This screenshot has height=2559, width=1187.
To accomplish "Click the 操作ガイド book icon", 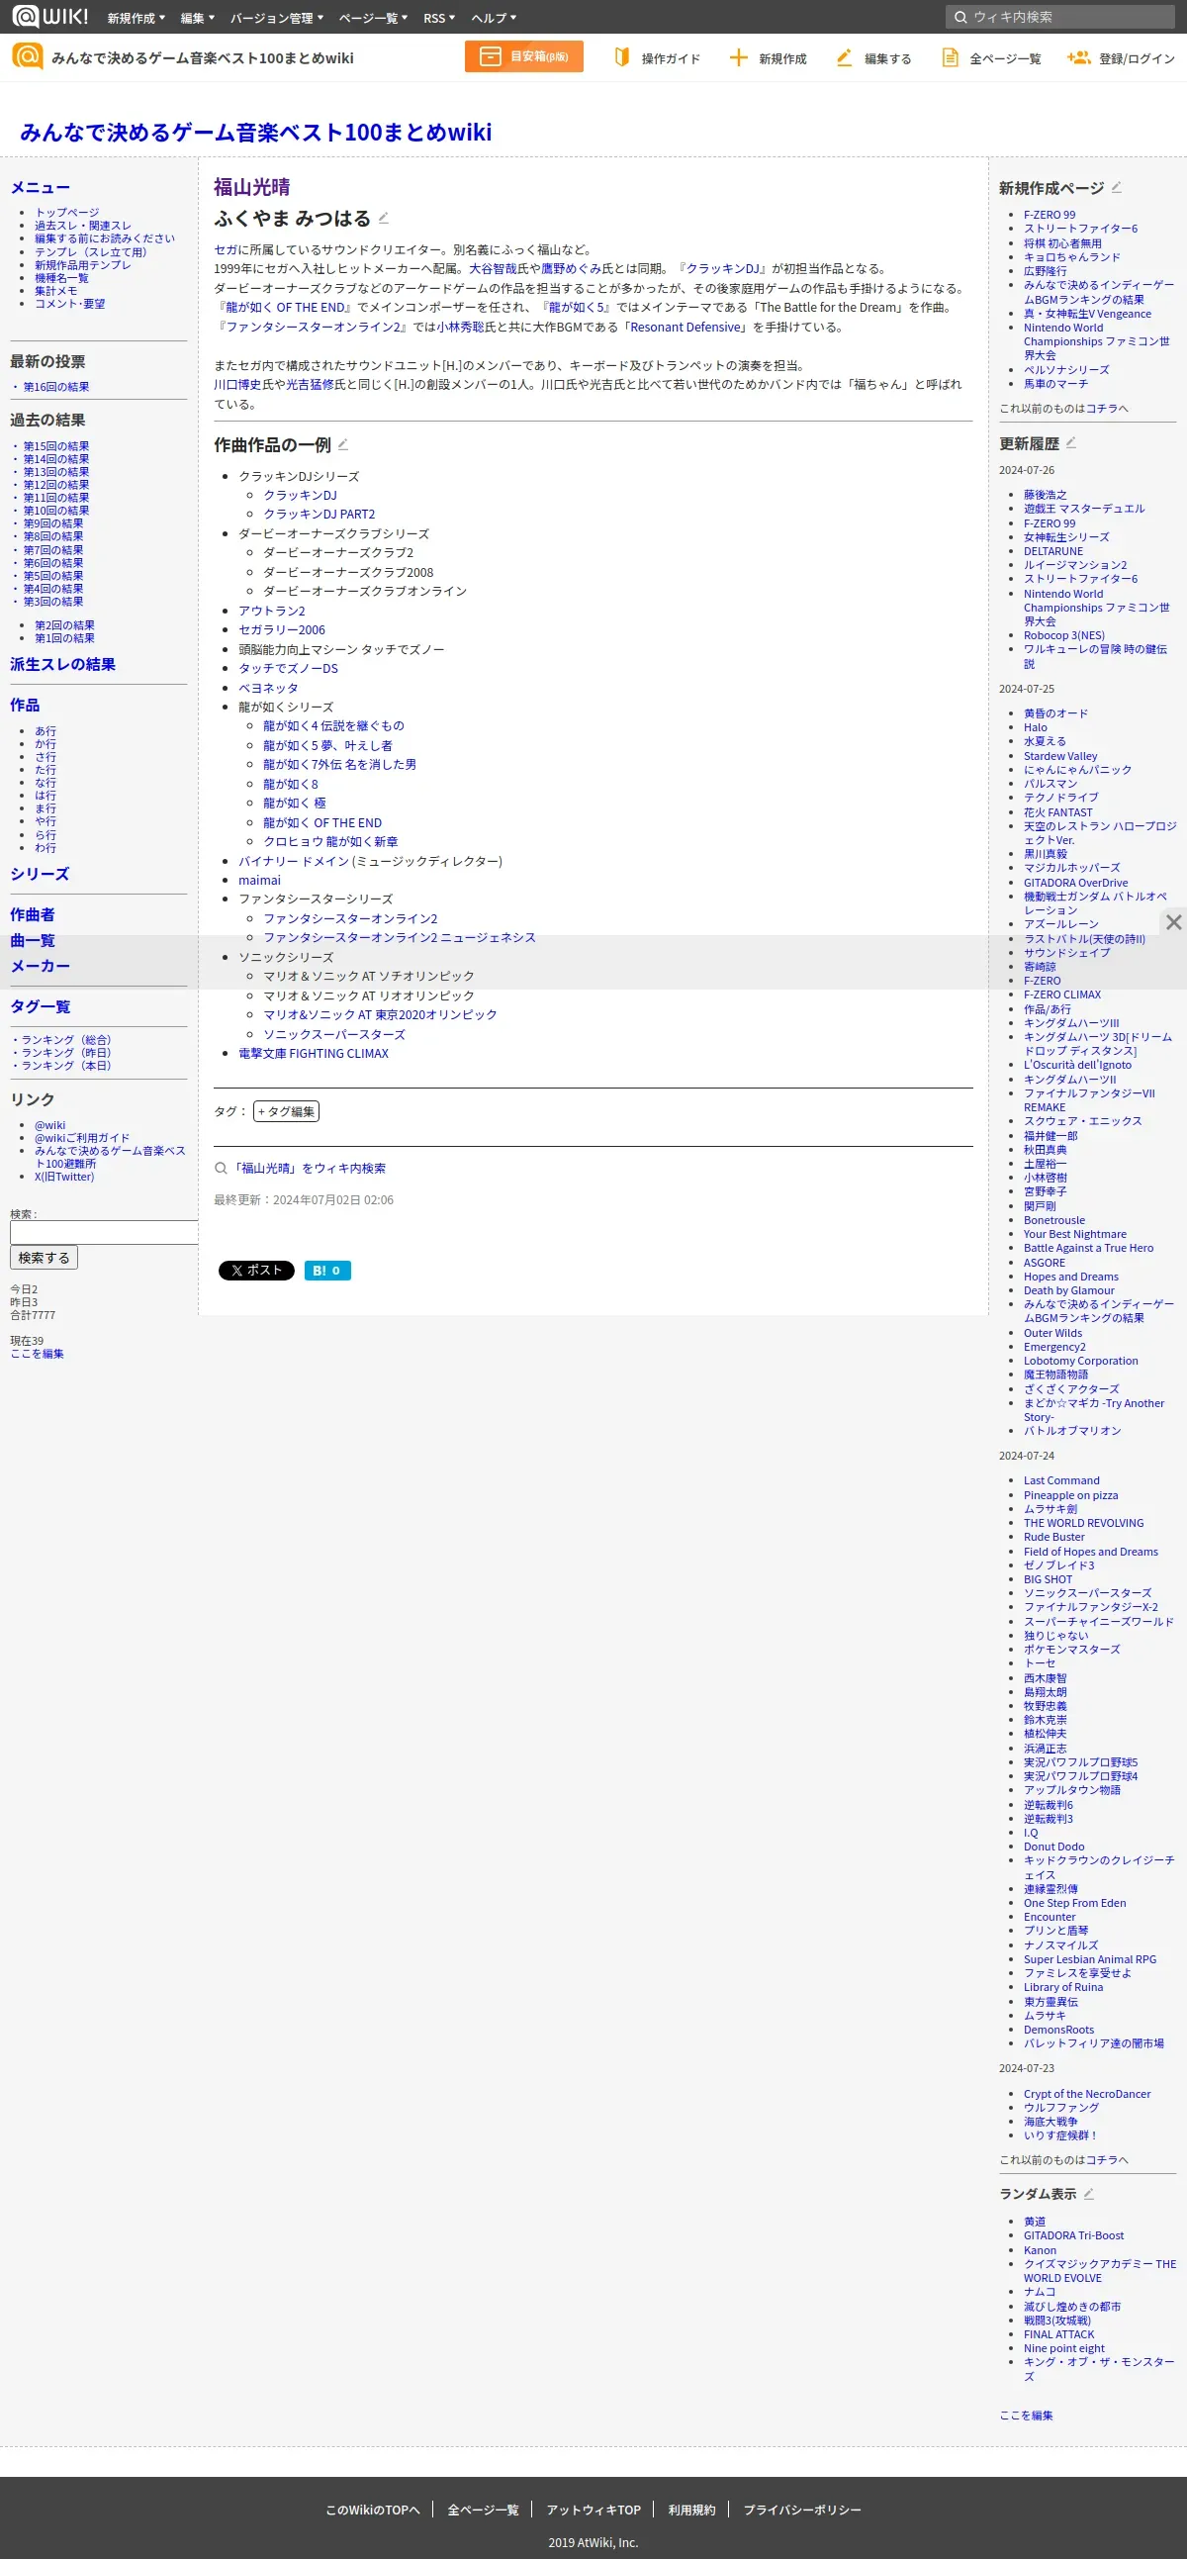I will click(622, 57).
